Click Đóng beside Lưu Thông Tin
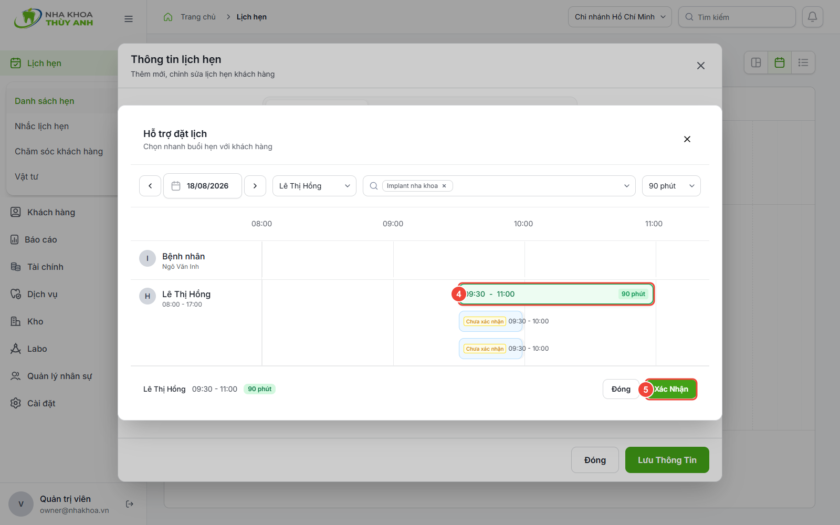 (x=595, y=460)
